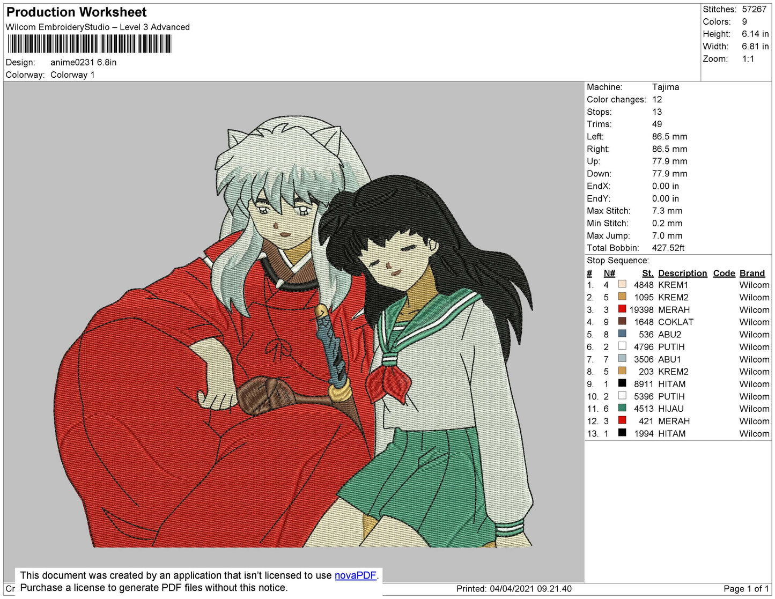The width and height of the screenshot is (775, 599).
Task: Select the red MERAH swatch in row 3
Action: click(x=622, y=309)
